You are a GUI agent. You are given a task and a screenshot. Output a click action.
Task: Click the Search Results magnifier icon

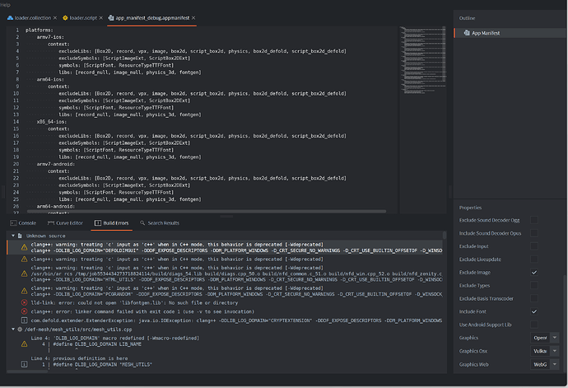(142, 223)
